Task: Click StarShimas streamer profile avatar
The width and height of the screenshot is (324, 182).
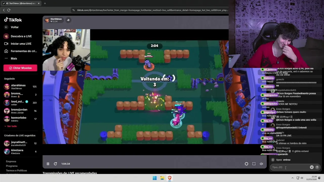Action: 47,20
